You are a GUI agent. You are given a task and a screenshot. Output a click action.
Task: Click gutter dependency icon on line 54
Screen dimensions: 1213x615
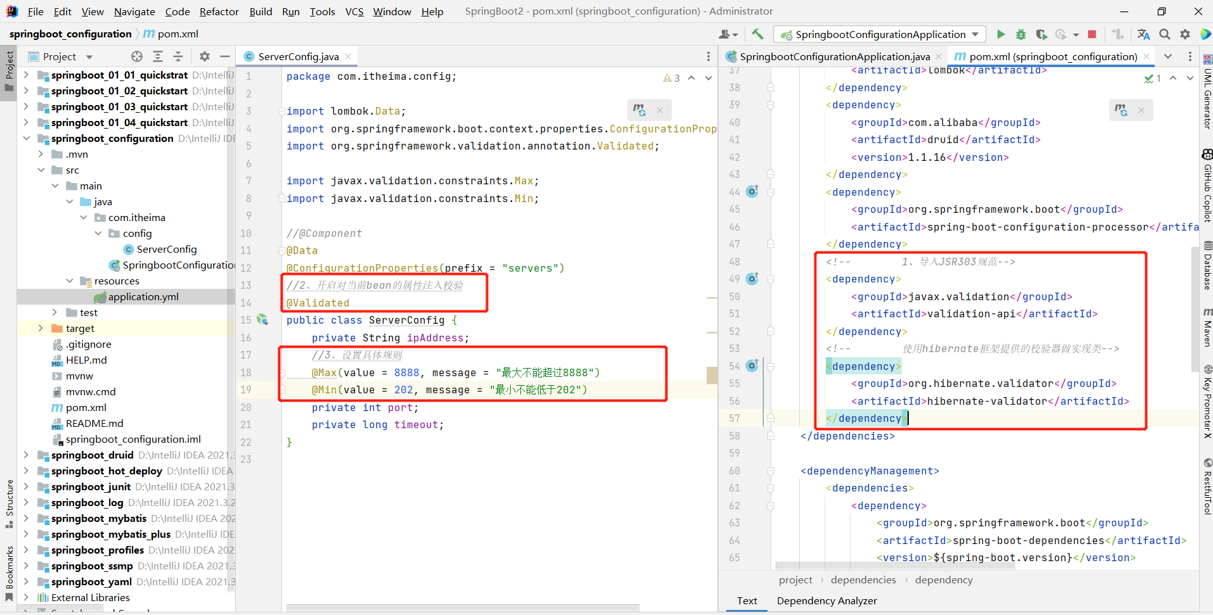752,365
